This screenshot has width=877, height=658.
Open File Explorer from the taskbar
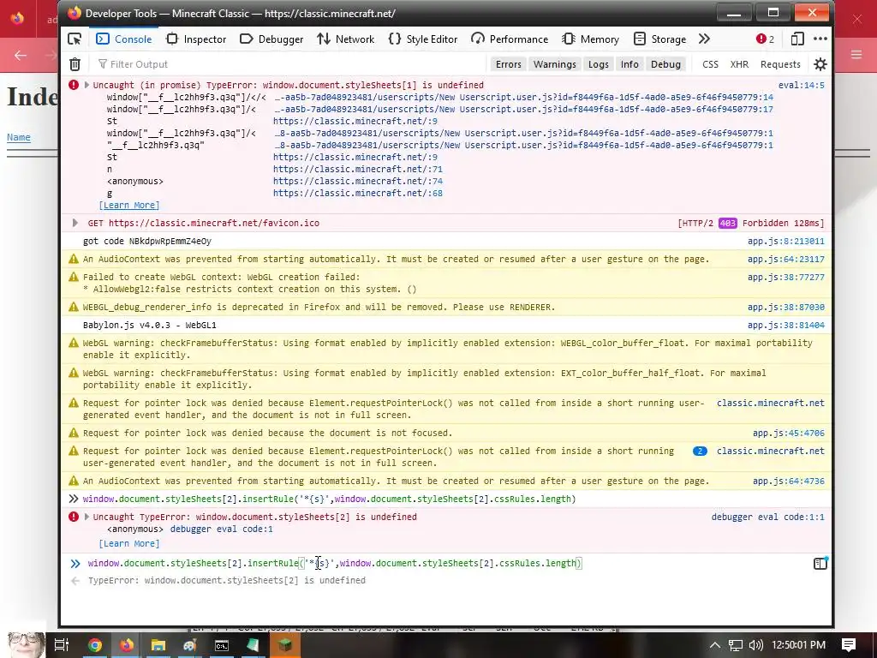(x=158, y=645)
